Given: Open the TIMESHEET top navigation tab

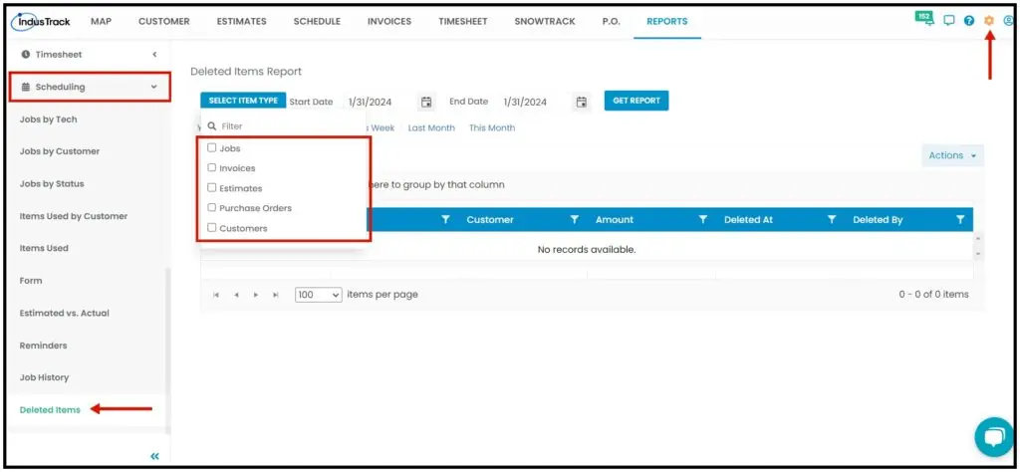Looking at the screenshot, I should [x=462, y=22].
